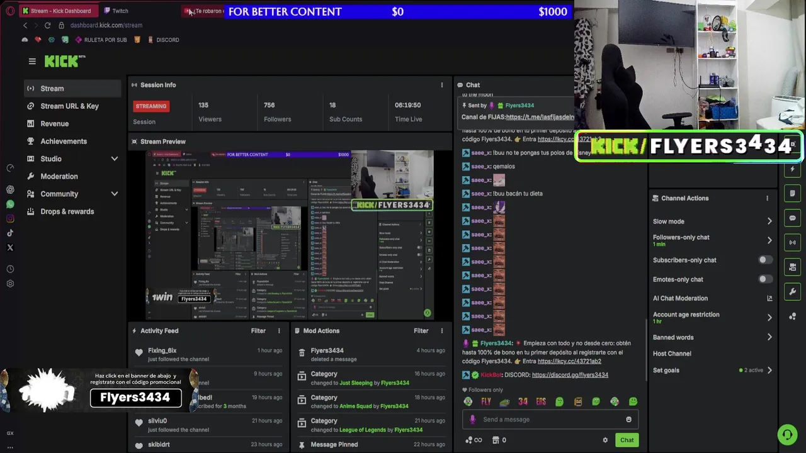Click the Send a message input

[x=551, y=420]
